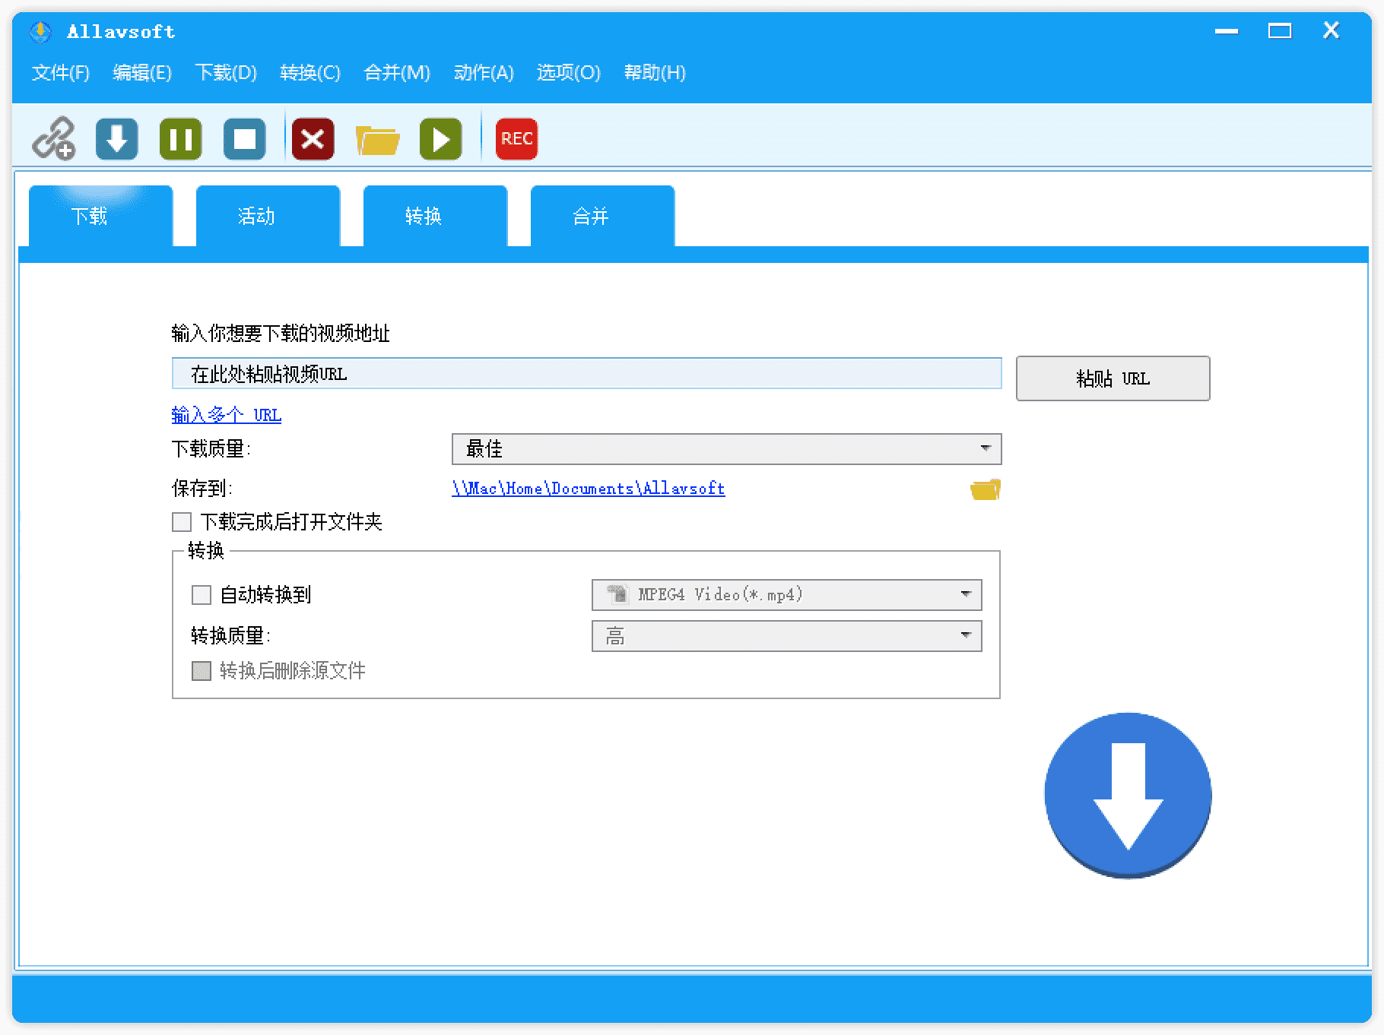Image resolution: width=1384 pixels, height=1035 pixels.
Task: Start recording with the REC icon
Action: pos(516,139)
